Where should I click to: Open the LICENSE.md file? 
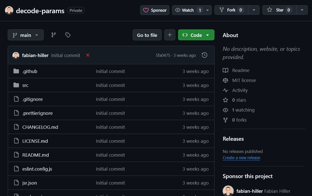tap(35, 141)
